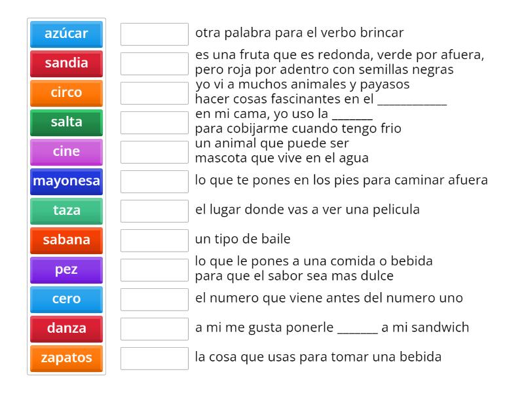Click the answer box for the cobijarme clue
Screen dimensions: 524x393
tap(153, 122)
